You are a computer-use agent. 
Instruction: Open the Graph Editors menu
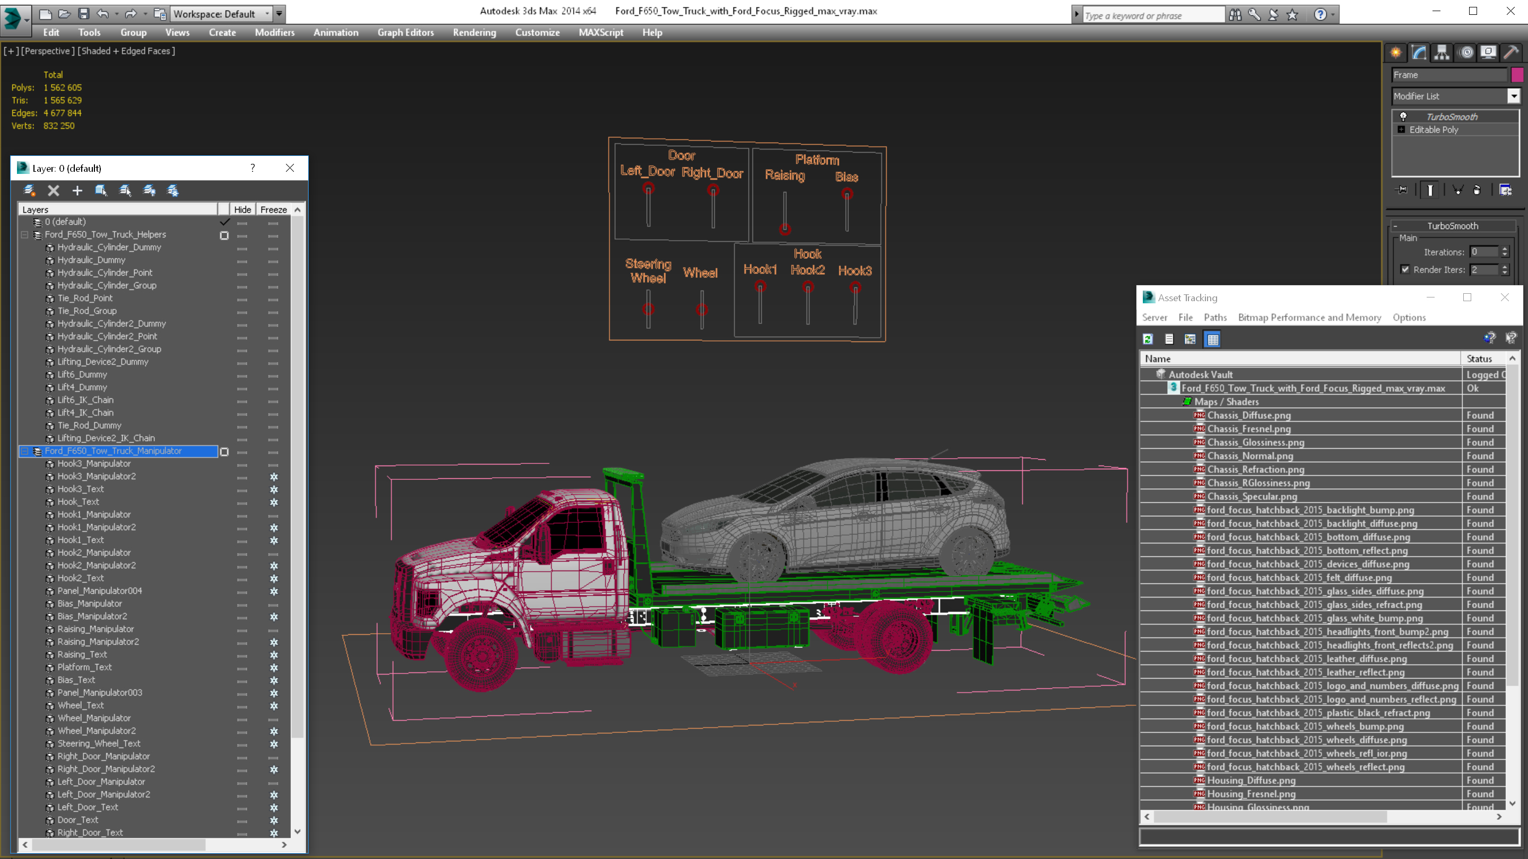[406, 32]
